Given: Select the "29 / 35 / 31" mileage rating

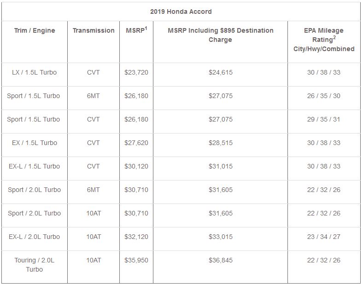Looking at the screenshot, I should click(324, 119).
